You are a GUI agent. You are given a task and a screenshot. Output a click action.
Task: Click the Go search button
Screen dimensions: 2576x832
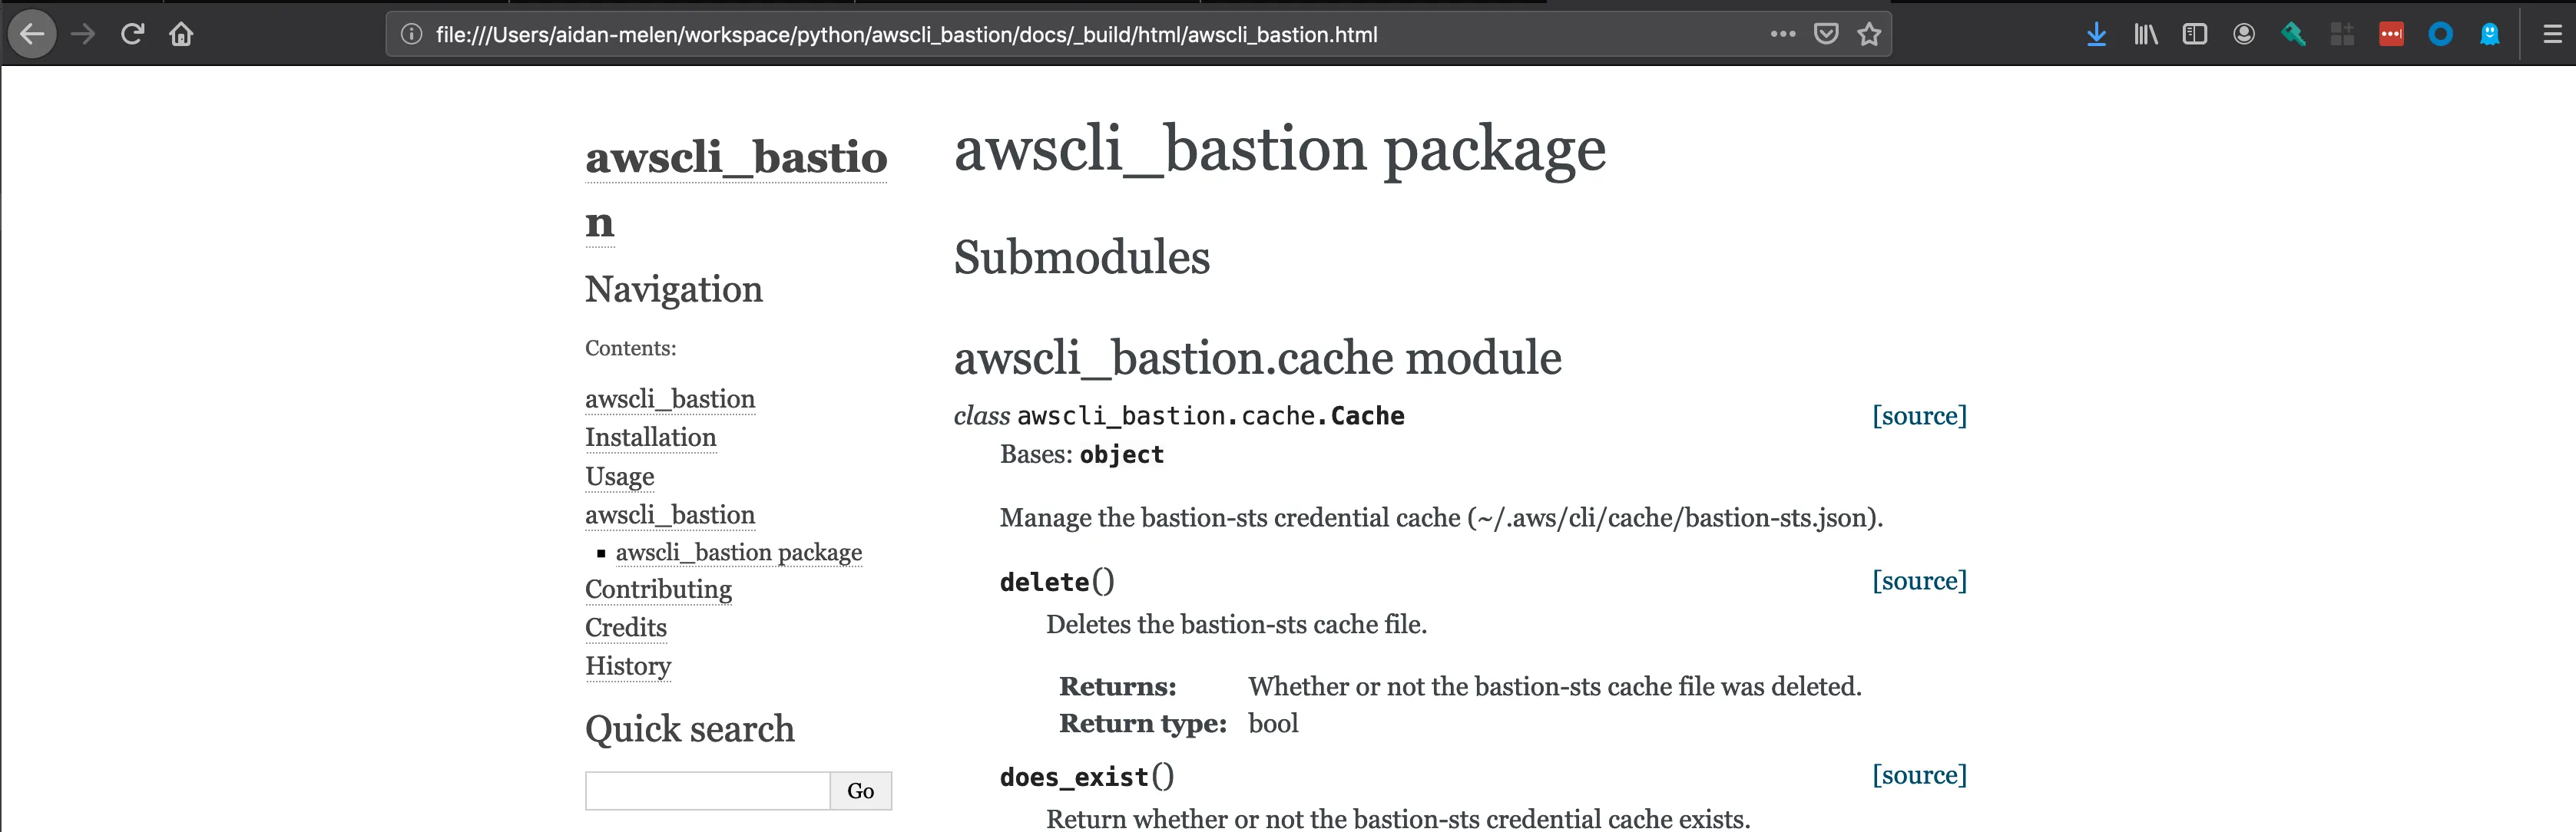click(x=860, y=791)
